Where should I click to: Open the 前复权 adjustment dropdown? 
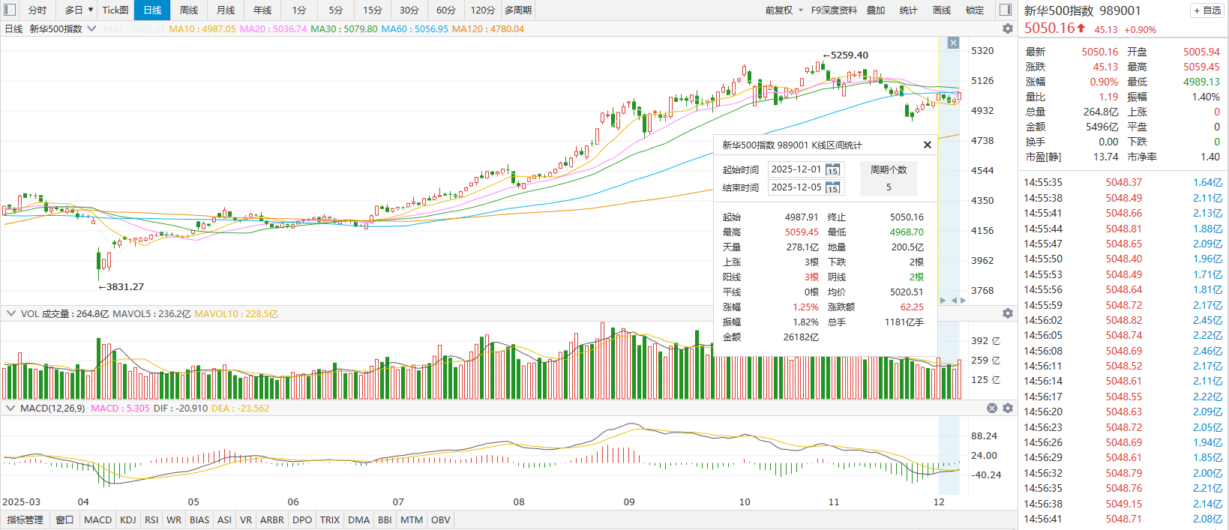784,10
